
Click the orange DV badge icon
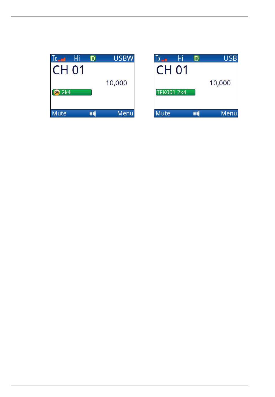point(57,93)
